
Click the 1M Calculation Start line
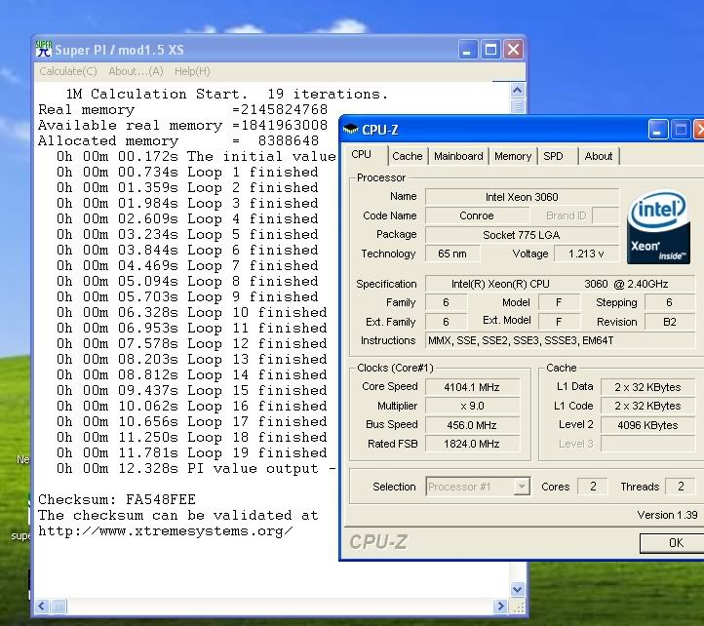coord(226,94)
